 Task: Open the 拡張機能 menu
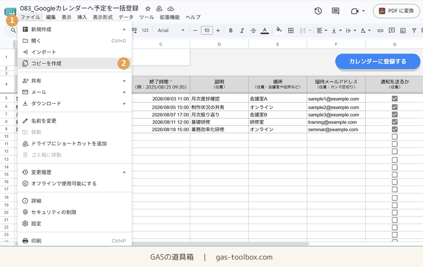point(170,17)
